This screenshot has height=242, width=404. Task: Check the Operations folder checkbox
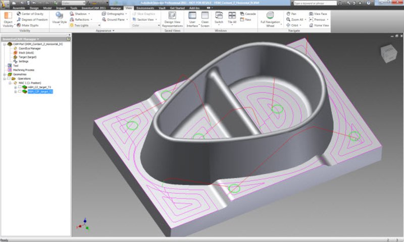[x=9, y=79]
